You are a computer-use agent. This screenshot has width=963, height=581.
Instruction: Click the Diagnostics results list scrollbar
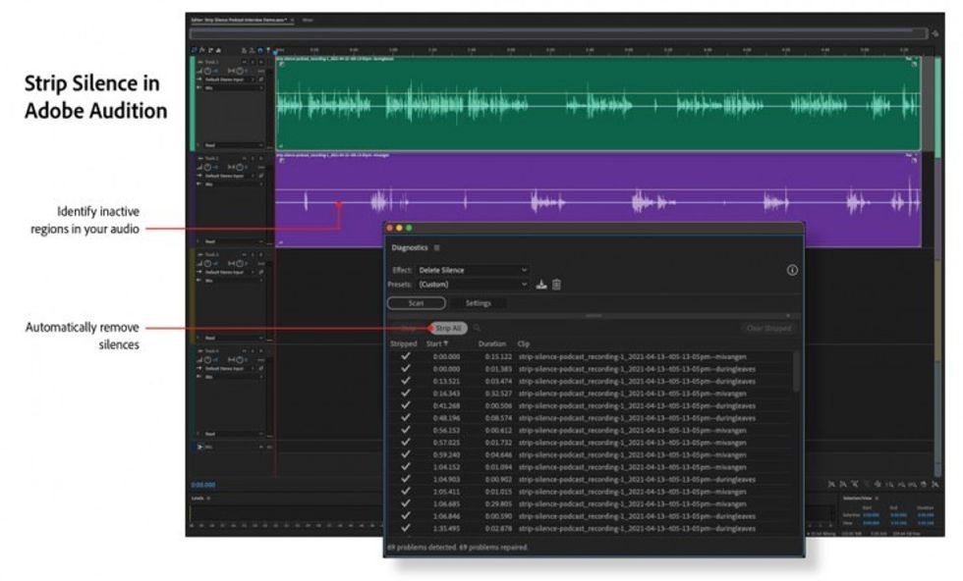[797, 371]
